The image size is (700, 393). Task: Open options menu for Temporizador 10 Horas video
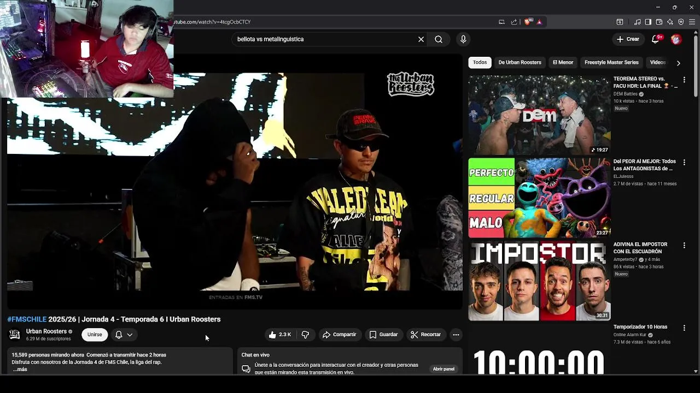coord(684,328)
